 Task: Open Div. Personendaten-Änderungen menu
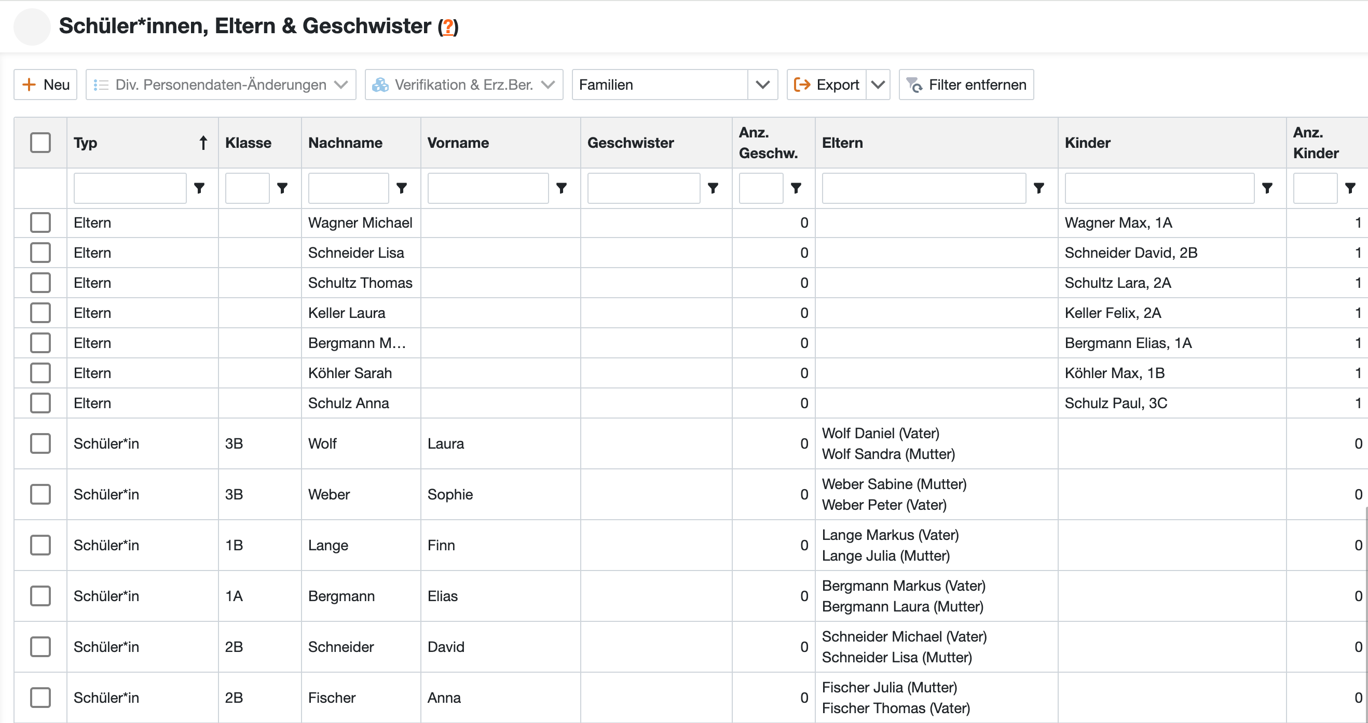pyautogui.click(x=221, y=85)
